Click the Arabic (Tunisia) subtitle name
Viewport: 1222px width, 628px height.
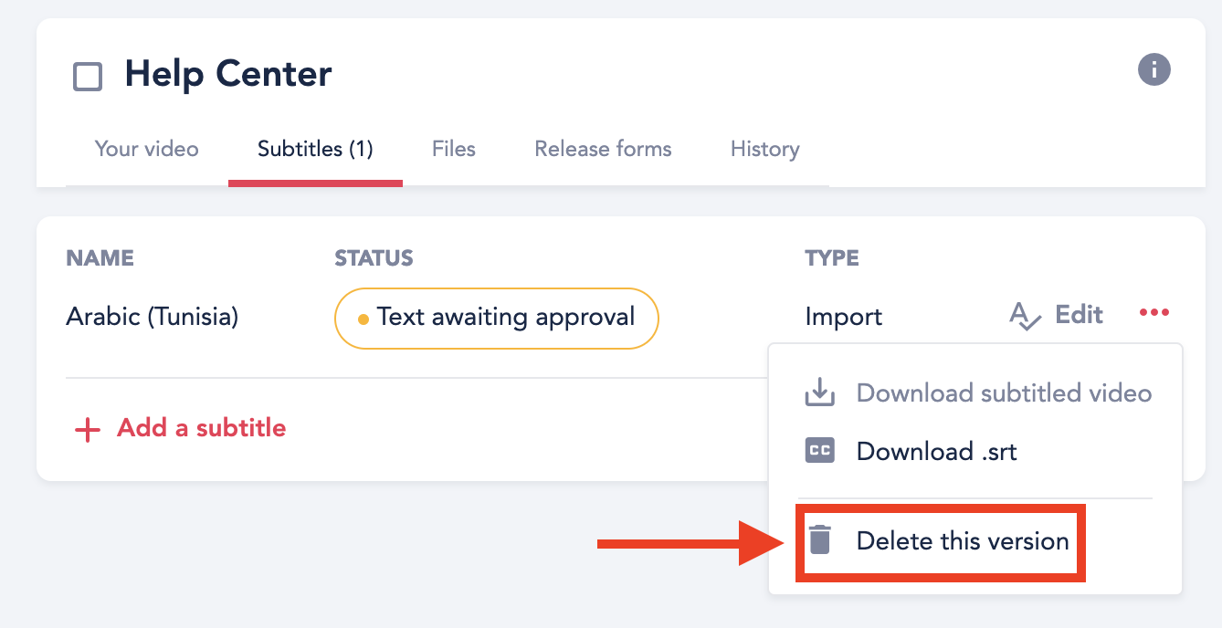(152, 317)
